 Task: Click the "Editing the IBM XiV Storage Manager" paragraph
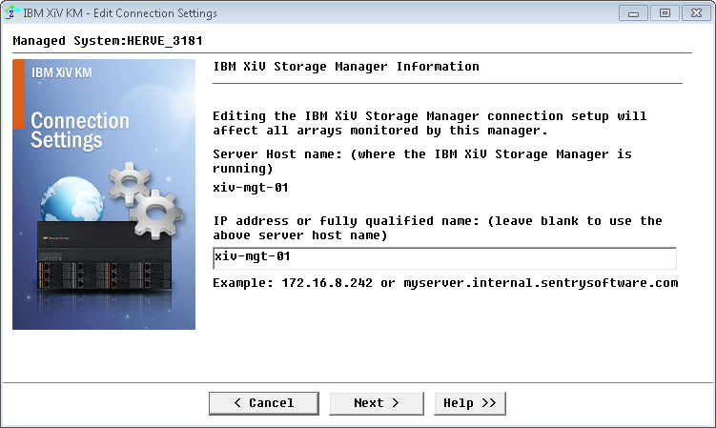pos(429,123)
